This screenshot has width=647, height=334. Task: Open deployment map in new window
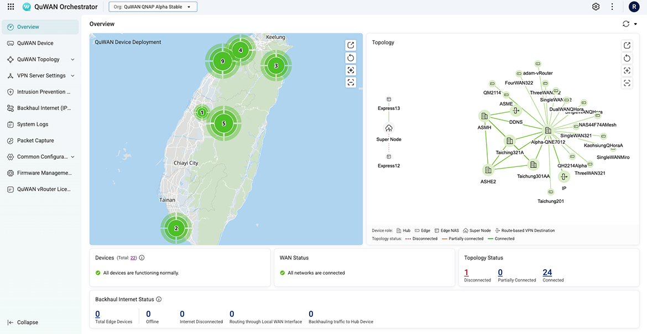tap(351, 45)
